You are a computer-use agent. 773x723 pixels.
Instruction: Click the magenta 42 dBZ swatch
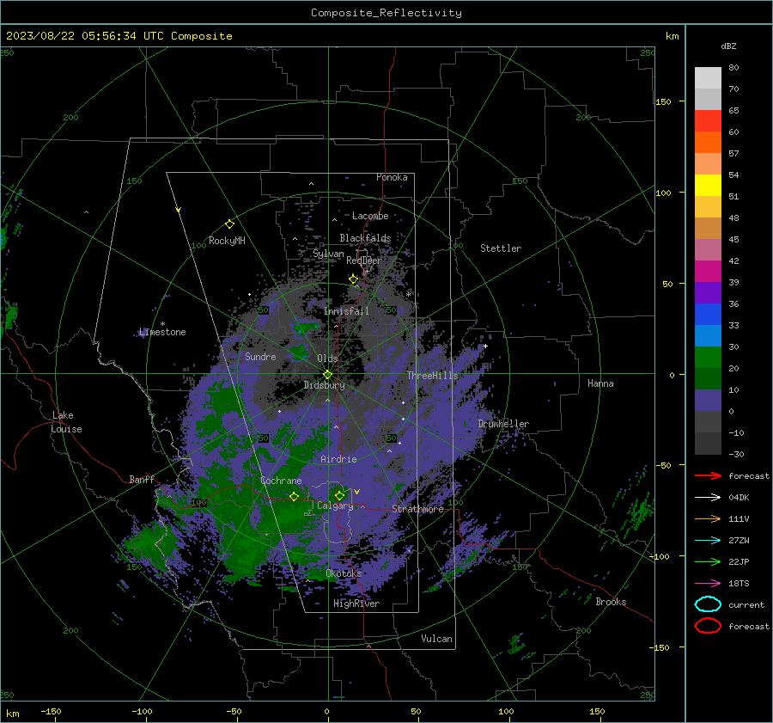(x=708, y=272)
